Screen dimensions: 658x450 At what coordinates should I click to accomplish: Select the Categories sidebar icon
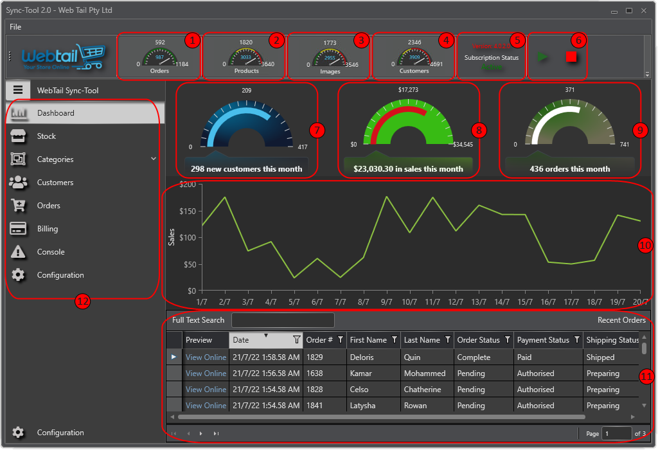point(18,159)
